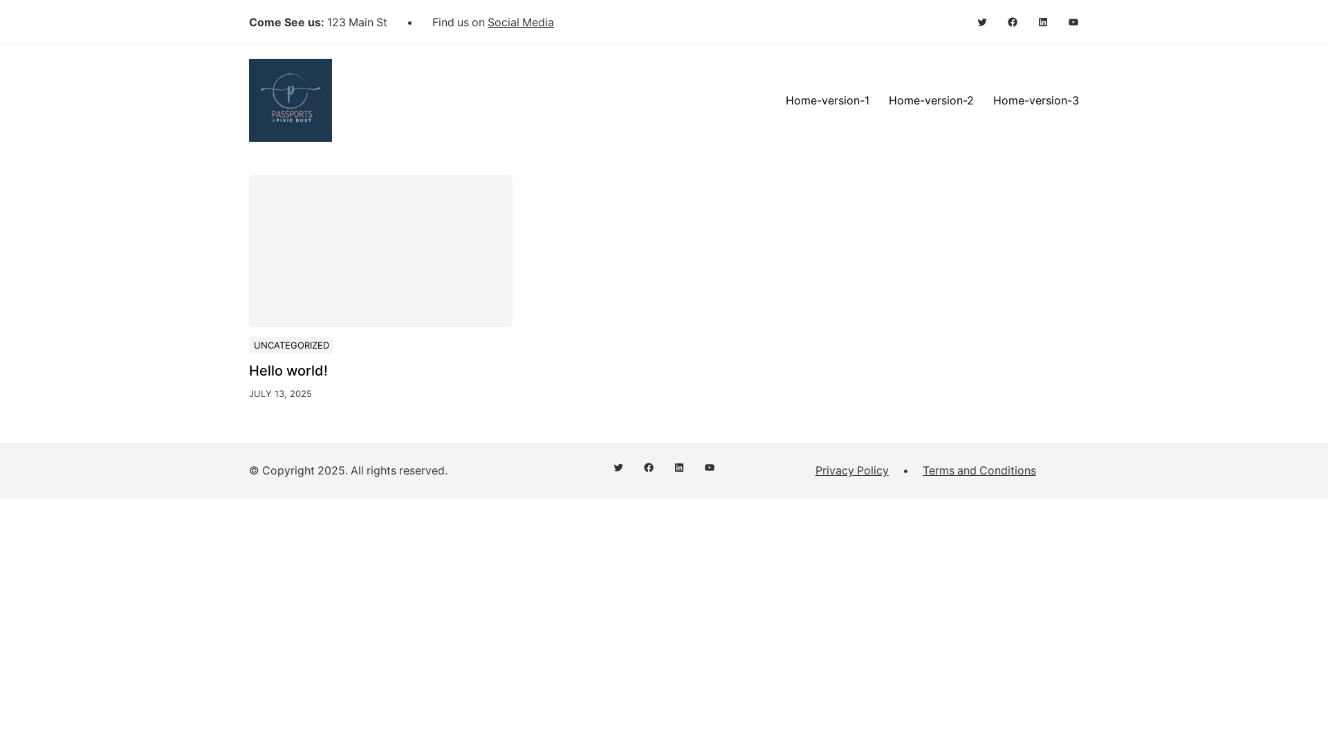The image size is (1328, 747).
Task: Click the Copyright 2025 footer text
Action: [x=348, y=470]
